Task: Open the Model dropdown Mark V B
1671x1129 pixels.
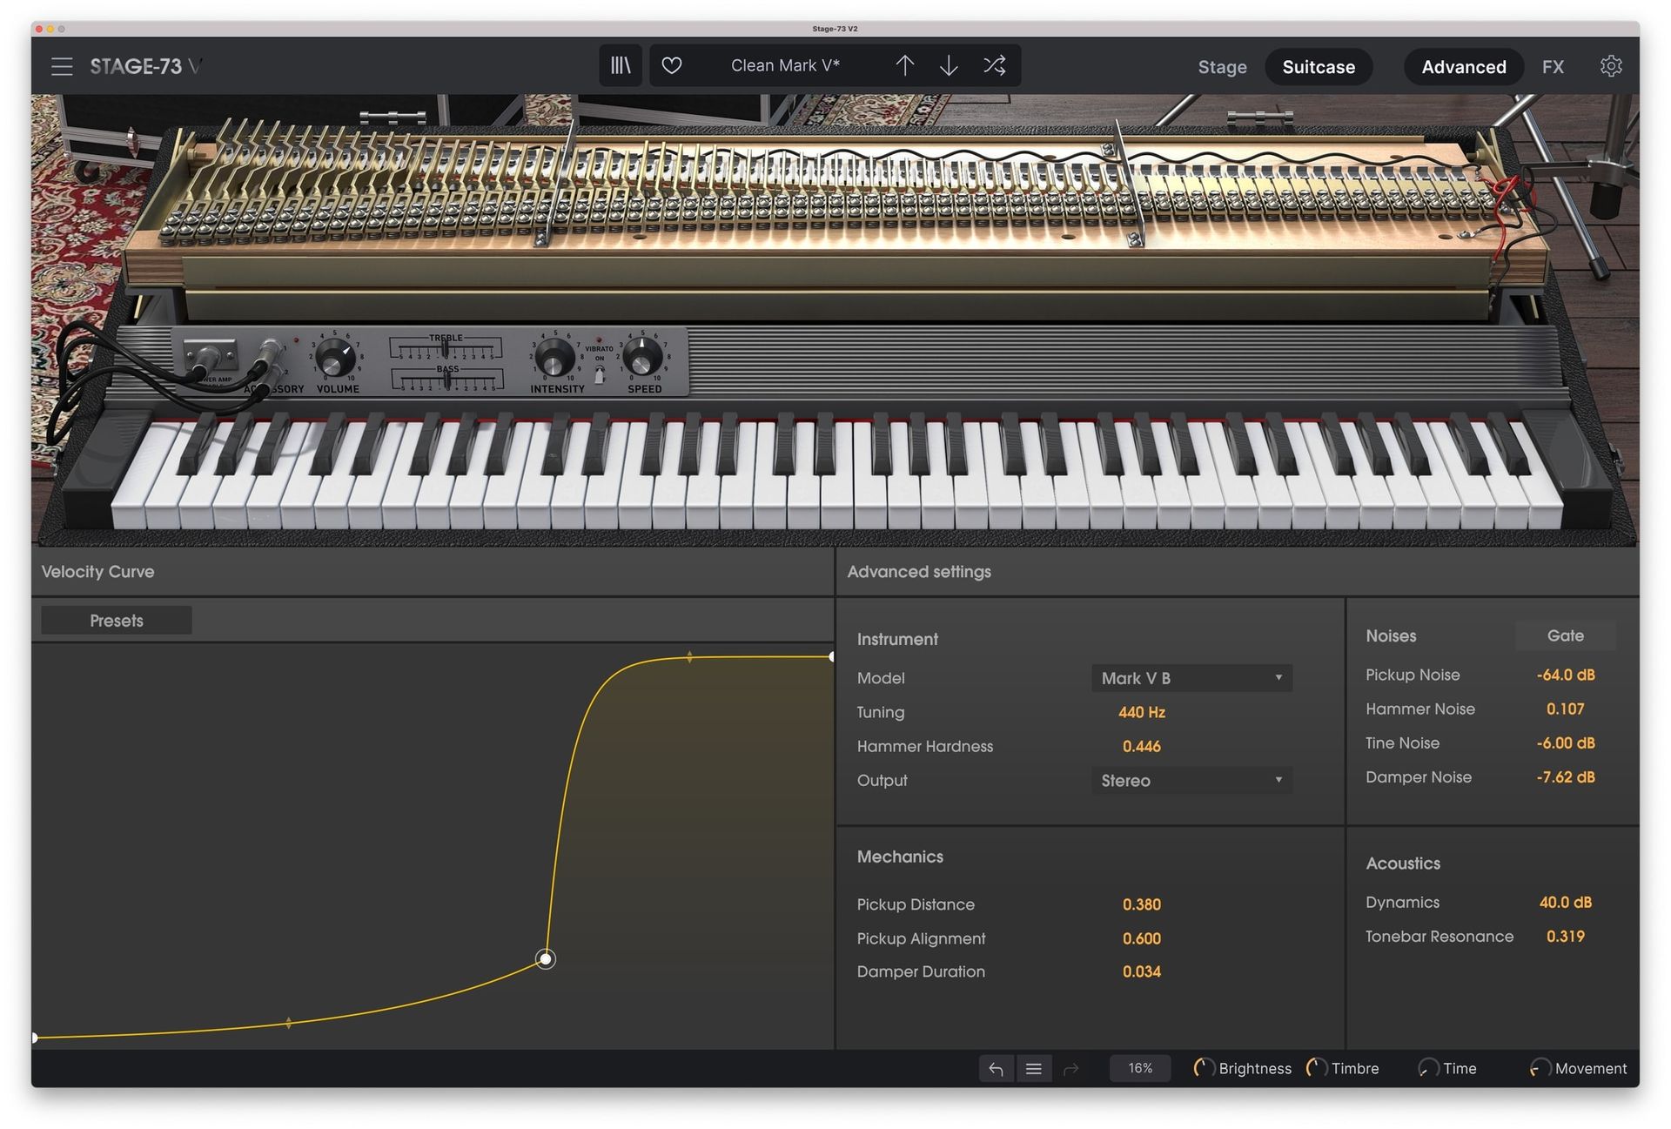Action: point(1191,678)
